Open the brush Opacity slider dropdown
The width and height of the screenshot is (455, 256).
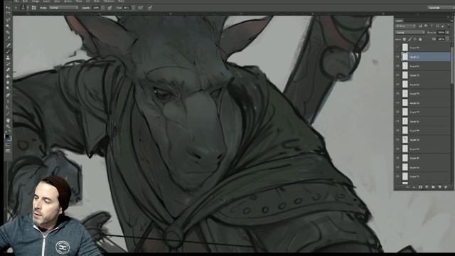[x=102, y=8]
